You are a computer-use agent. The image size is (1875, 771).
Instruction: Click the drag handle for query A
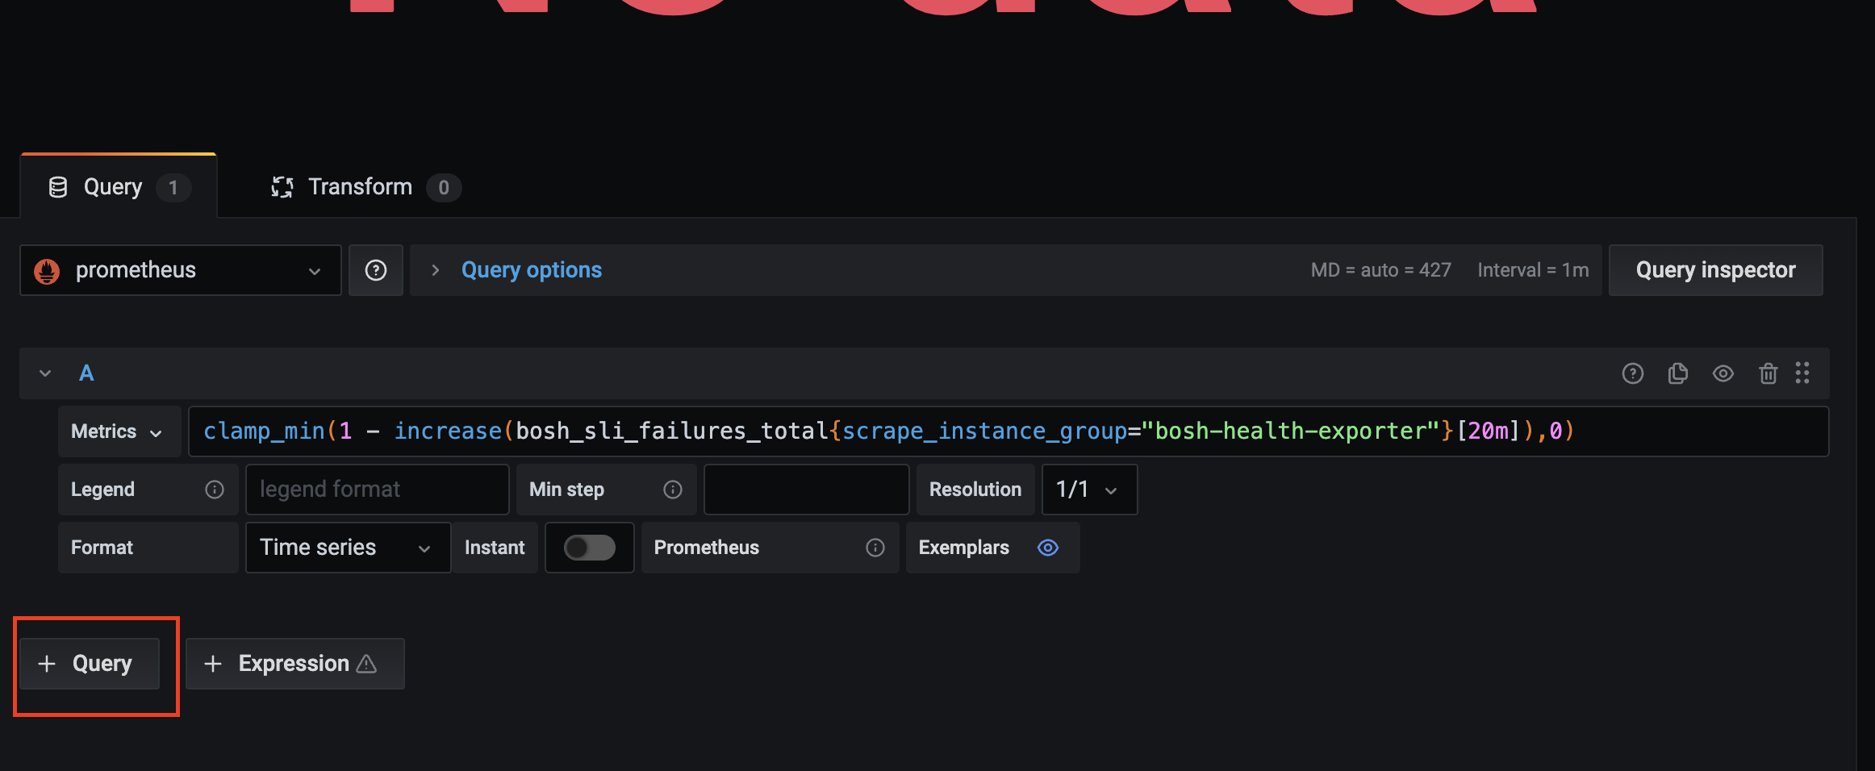1802,373
